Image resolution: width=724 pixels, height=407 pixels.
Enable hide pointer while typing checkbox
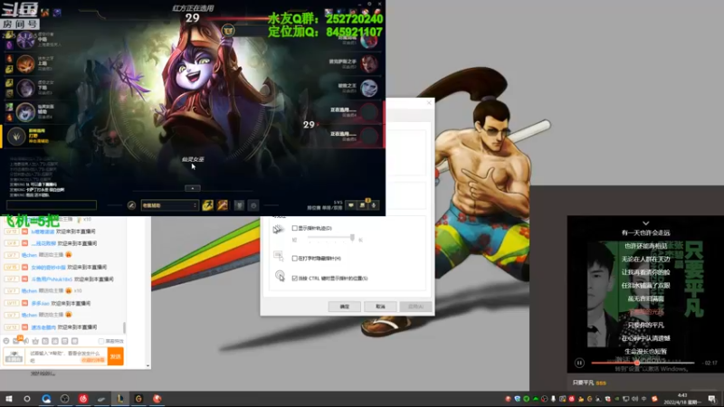[295, 259]
